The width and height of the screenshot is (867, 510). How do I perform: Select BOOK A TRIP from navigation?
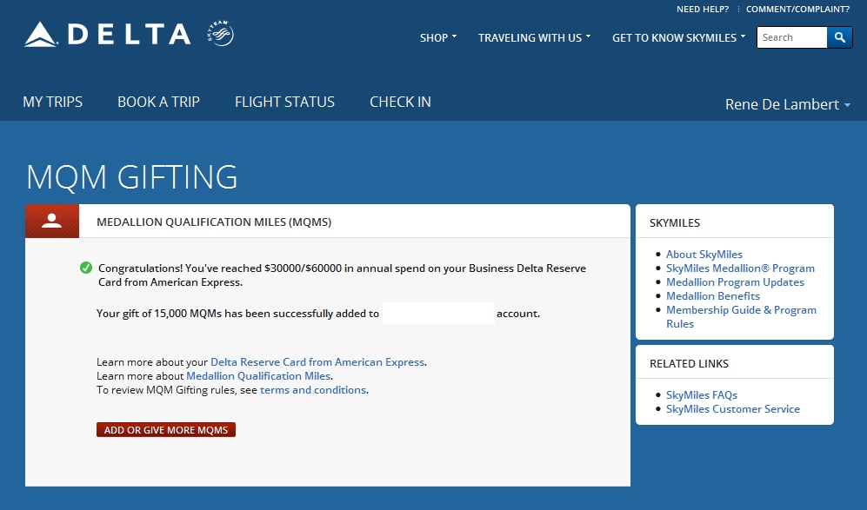point(158,102)
